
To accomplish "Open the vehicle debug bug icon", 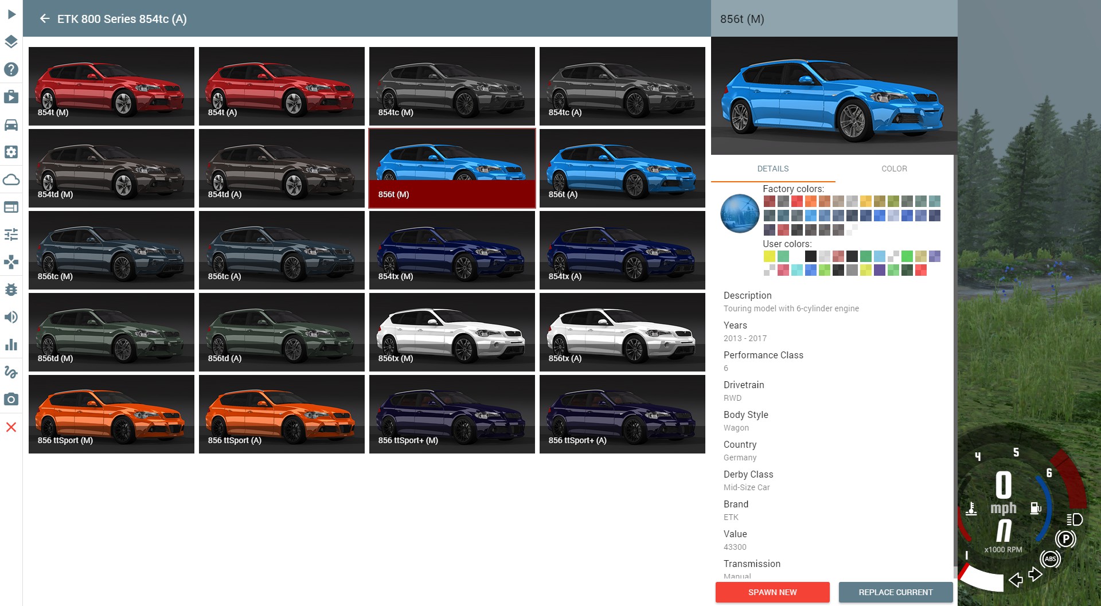I will click(11, 290).
